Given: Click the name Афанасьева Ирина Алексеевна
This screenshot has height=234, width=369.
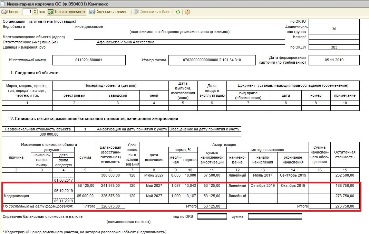Looking at the screenshot, I should [x=125, y=42].
